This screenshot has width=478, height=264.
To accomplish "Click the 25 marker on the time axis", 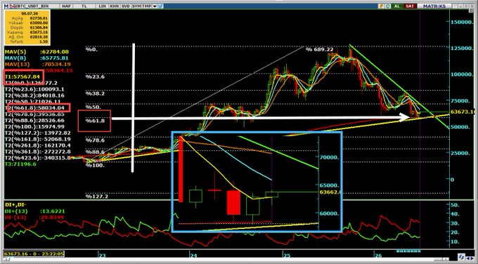I will [287, 255].
